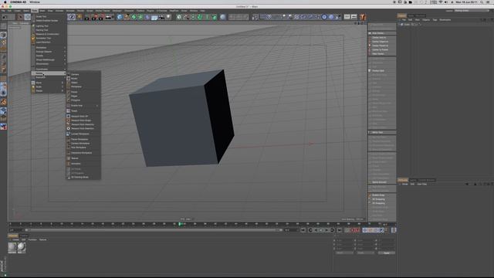494x278 pixels.
Task: Click Center Axis to in Axis panel
Action: [x=379, y=38]
